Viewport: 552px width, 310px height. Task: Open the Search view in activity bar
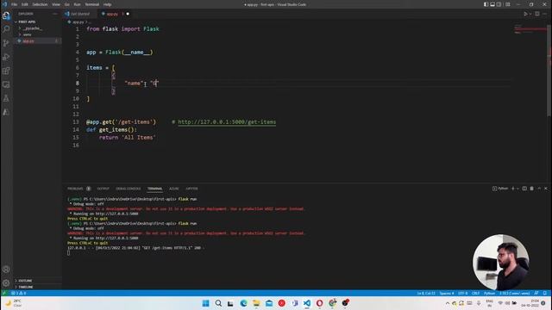(x=6, y=28)
